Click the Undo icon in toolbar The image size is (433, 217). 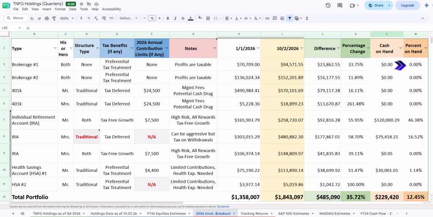tap(32, 19)
